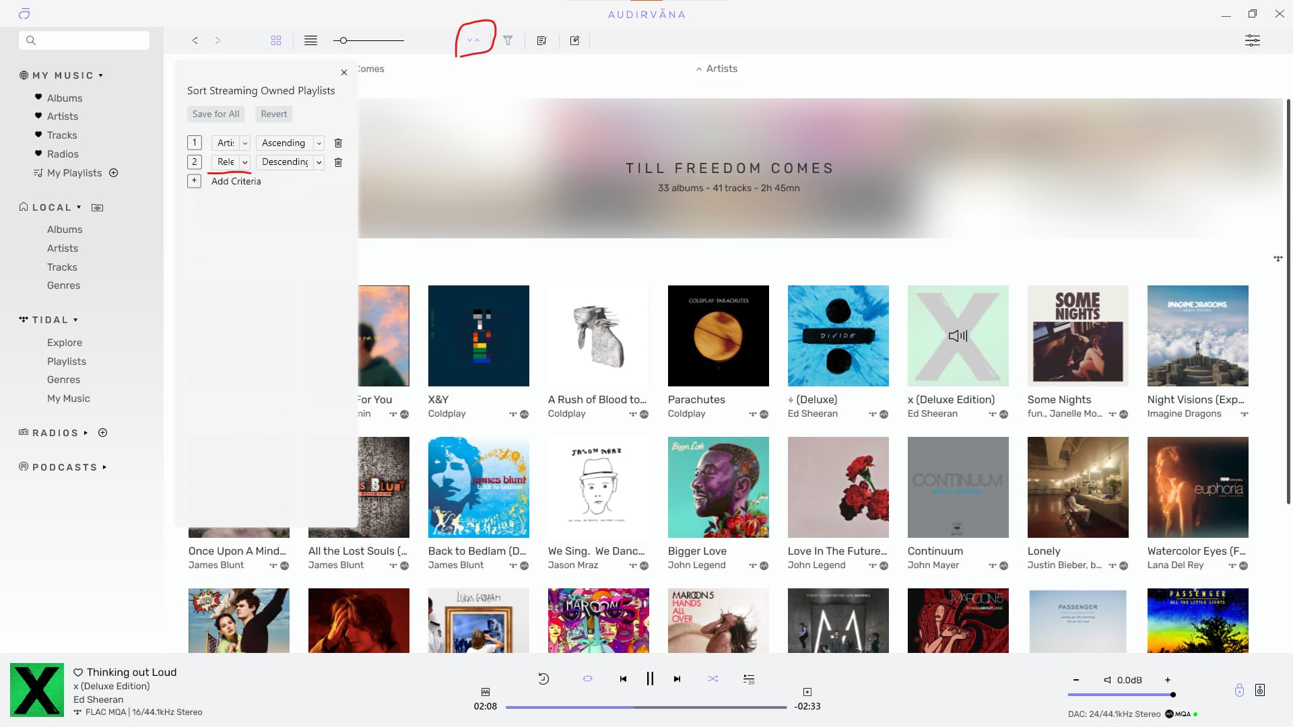This screenshot has width=1293, height=727.
Task: Collapse the MY MUSIC section
Action: coord(101,75)
